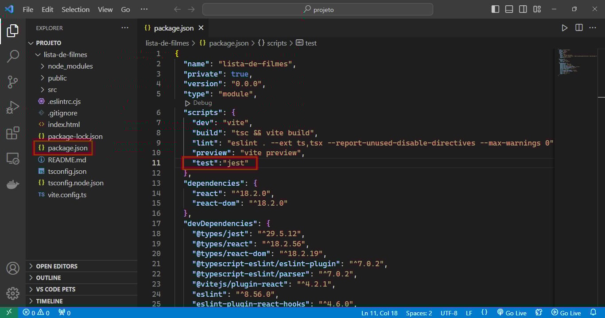Open Run and Debug view

(13, 107)
